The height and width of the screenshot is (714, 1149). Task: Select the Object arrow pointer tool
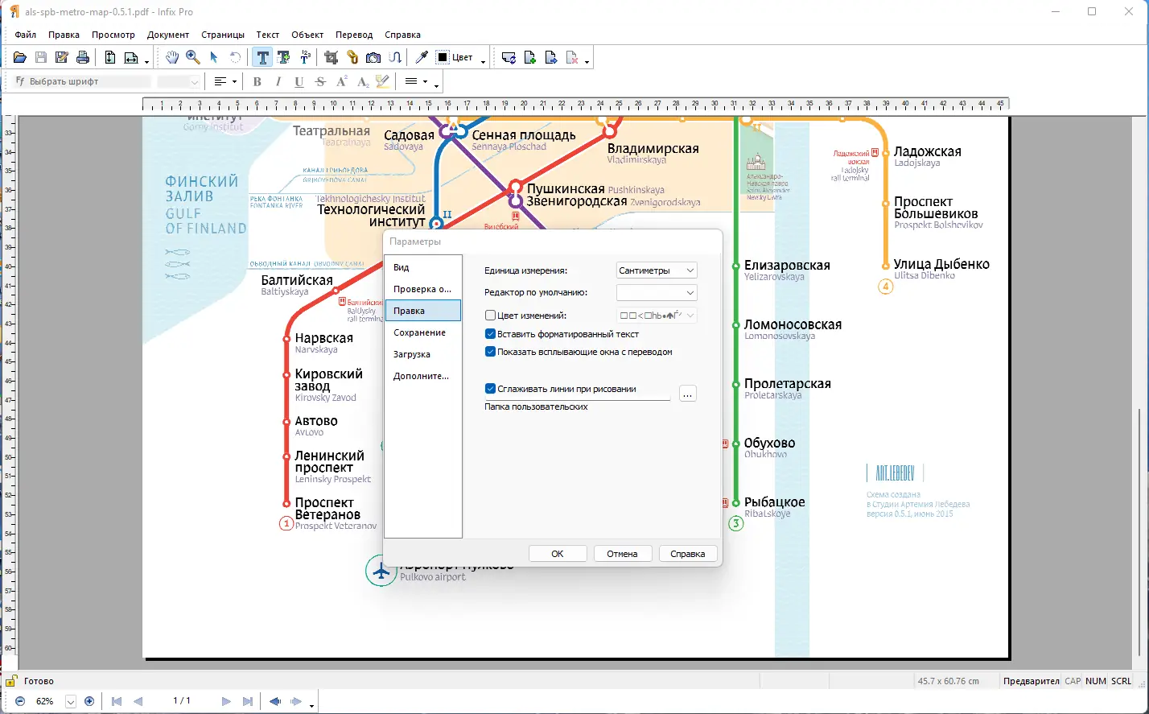(214, 57)
